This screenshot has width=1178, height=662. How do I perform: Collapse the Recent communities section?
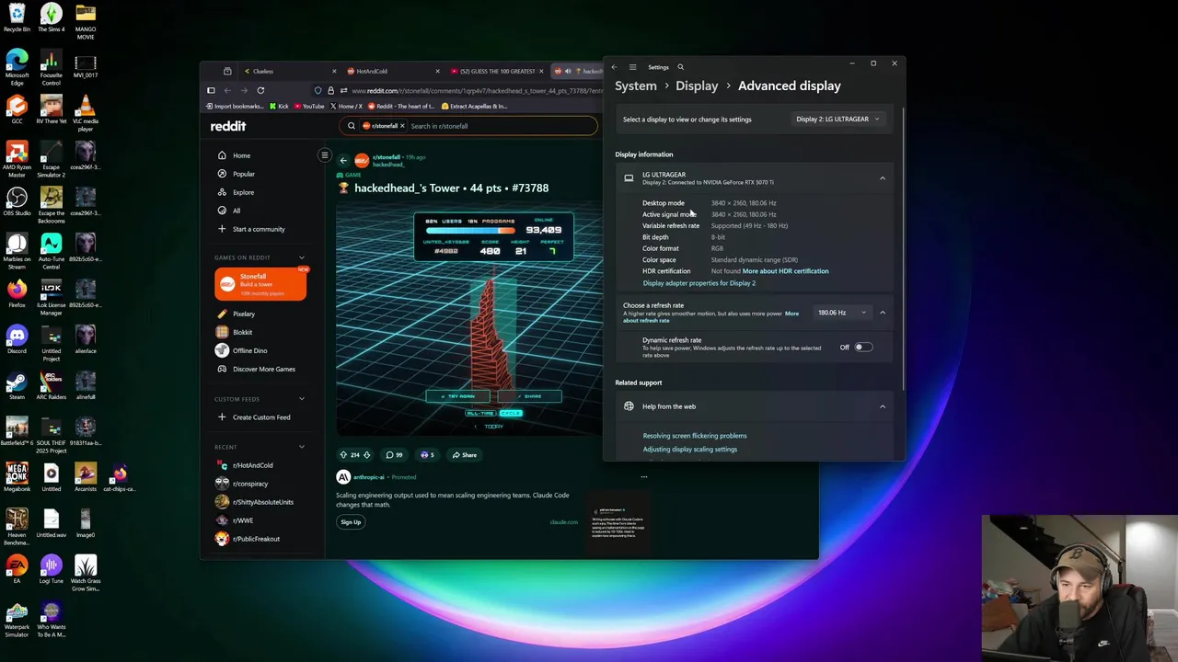(301, 447)
